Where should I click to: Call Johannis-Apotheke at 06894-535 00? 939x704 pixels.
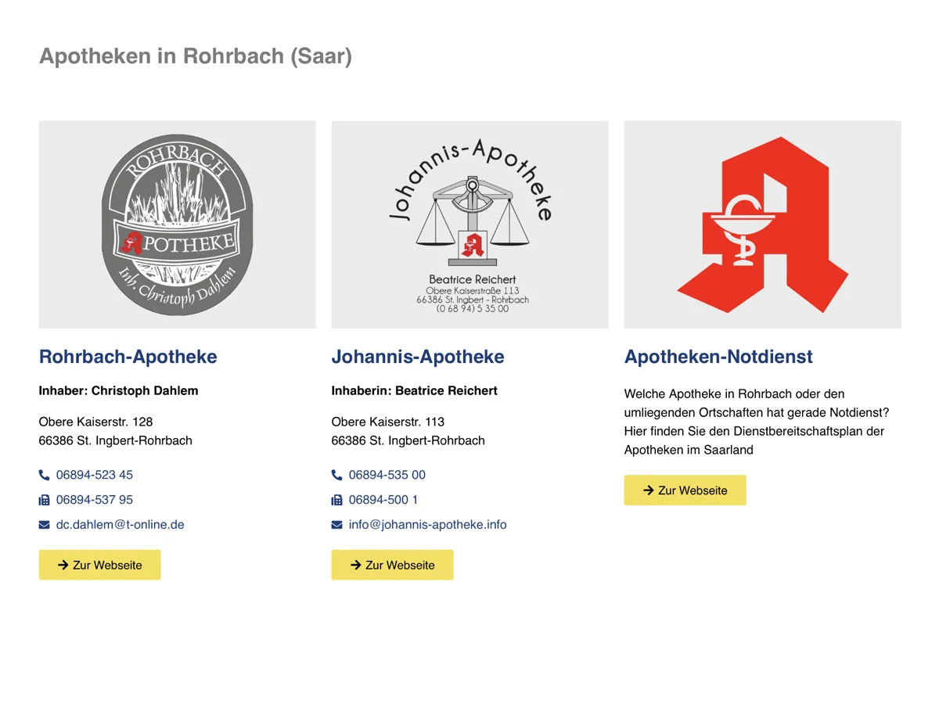coord(387,475)
